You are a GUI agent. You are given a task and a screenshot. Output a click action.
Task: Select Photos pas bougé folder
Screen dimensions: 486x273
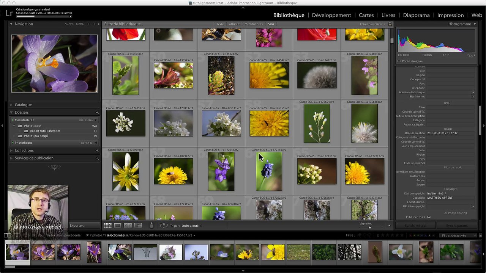point(36,136)
